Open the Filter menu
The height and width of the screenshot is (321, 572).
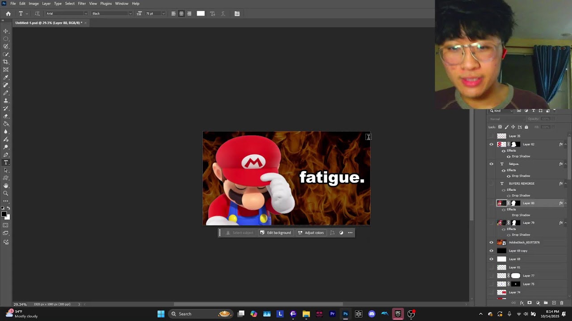click(82, 4)
